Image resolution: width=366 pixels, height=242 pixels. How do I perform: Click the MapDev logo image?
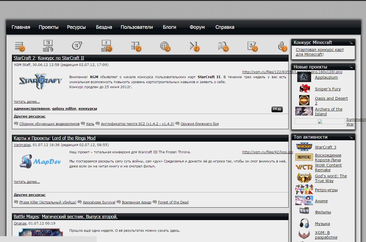click(x=40, y=161)
